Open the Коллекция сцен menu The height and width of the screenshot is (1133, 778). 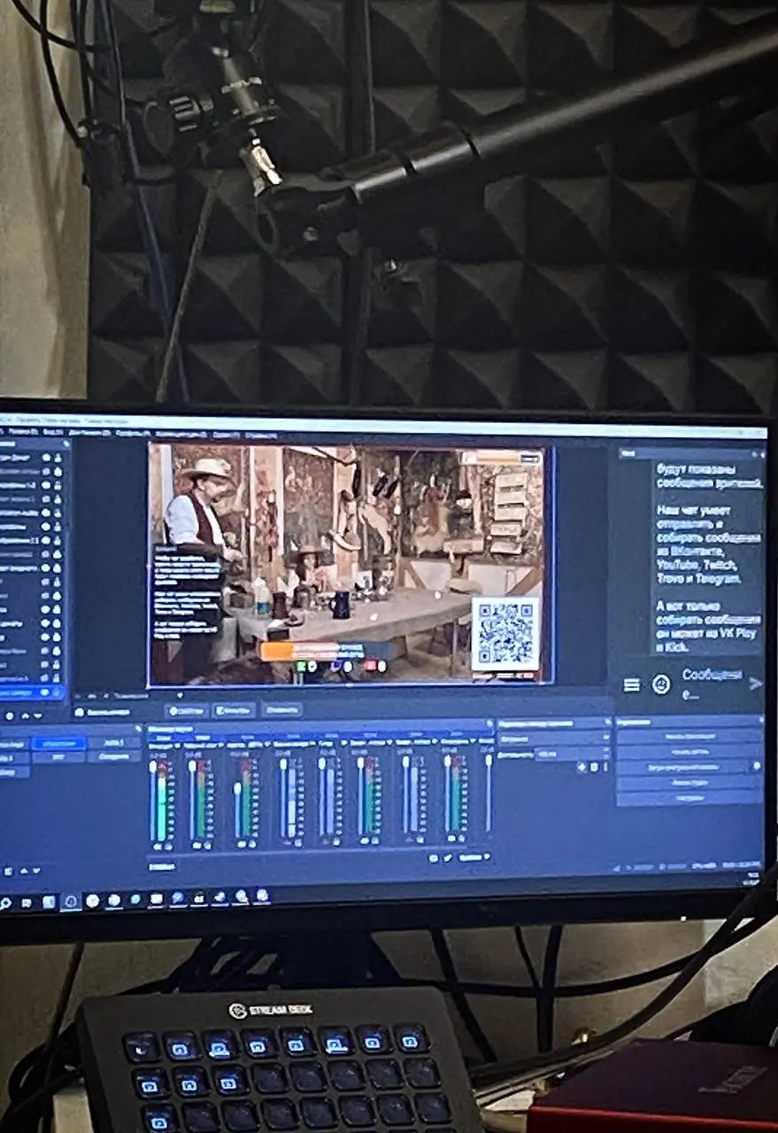click(x=181, y=434)
